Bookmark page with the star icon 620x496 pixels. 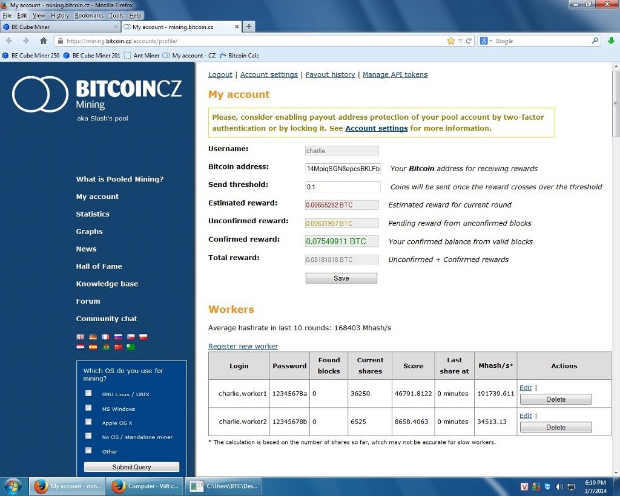(x=450, y=41)
